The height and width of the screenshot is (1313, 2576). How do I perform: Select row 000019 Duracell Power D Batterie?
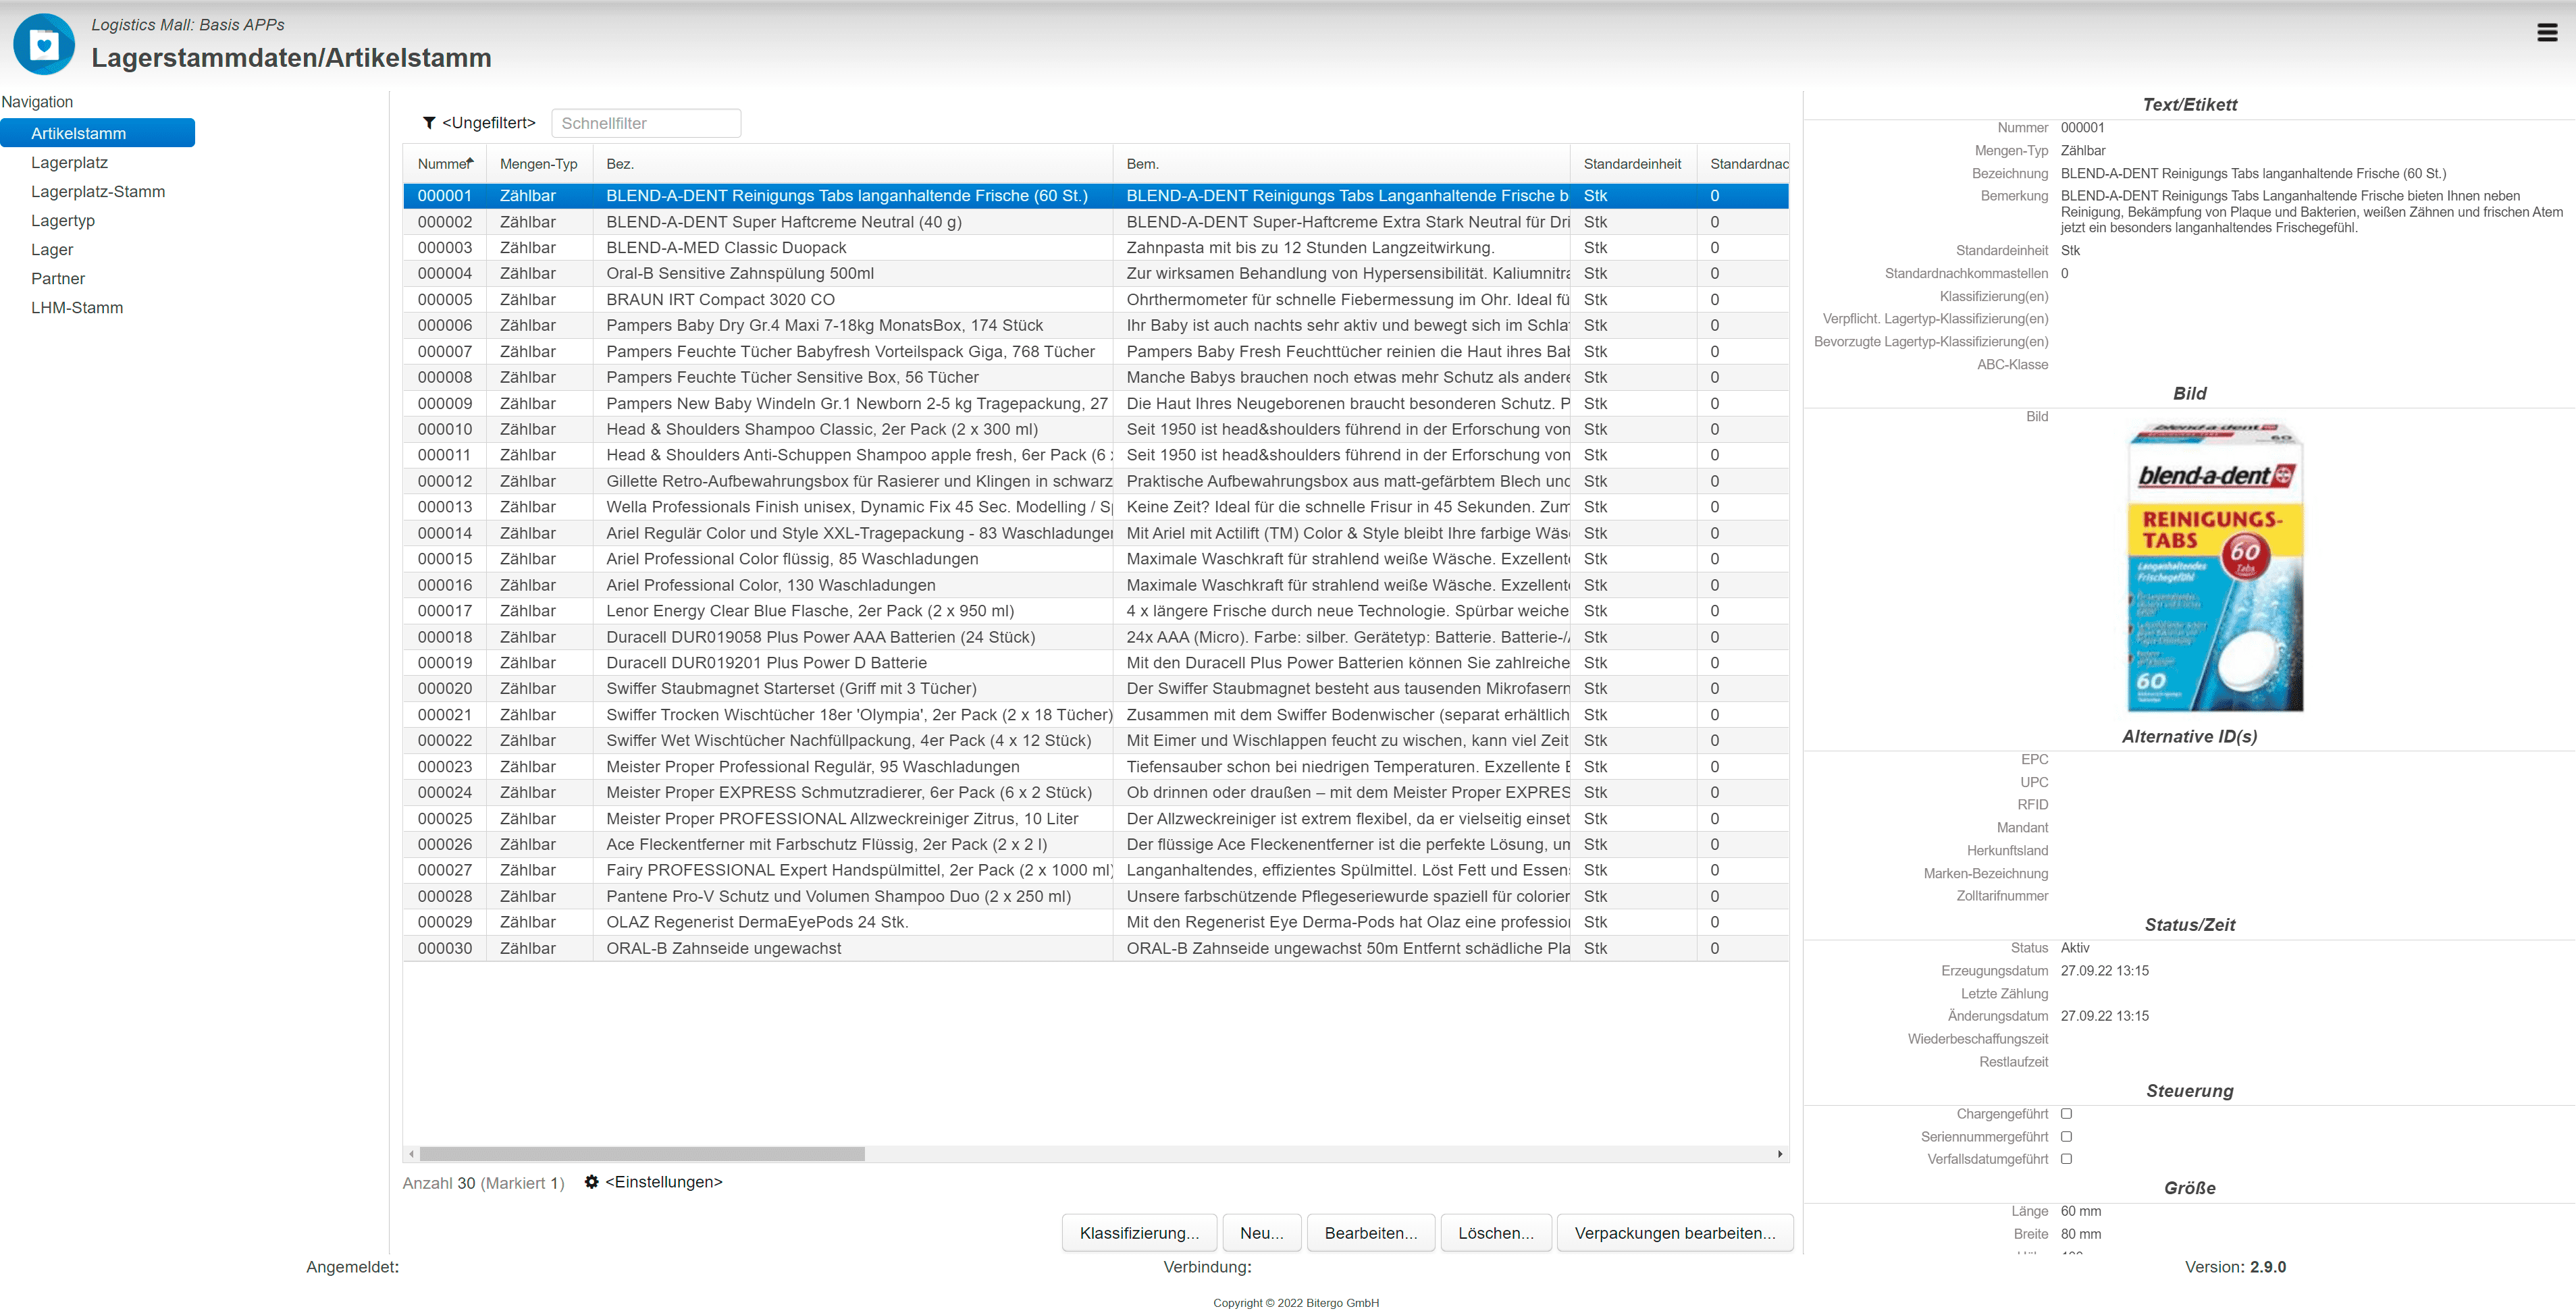point(1096,663)
